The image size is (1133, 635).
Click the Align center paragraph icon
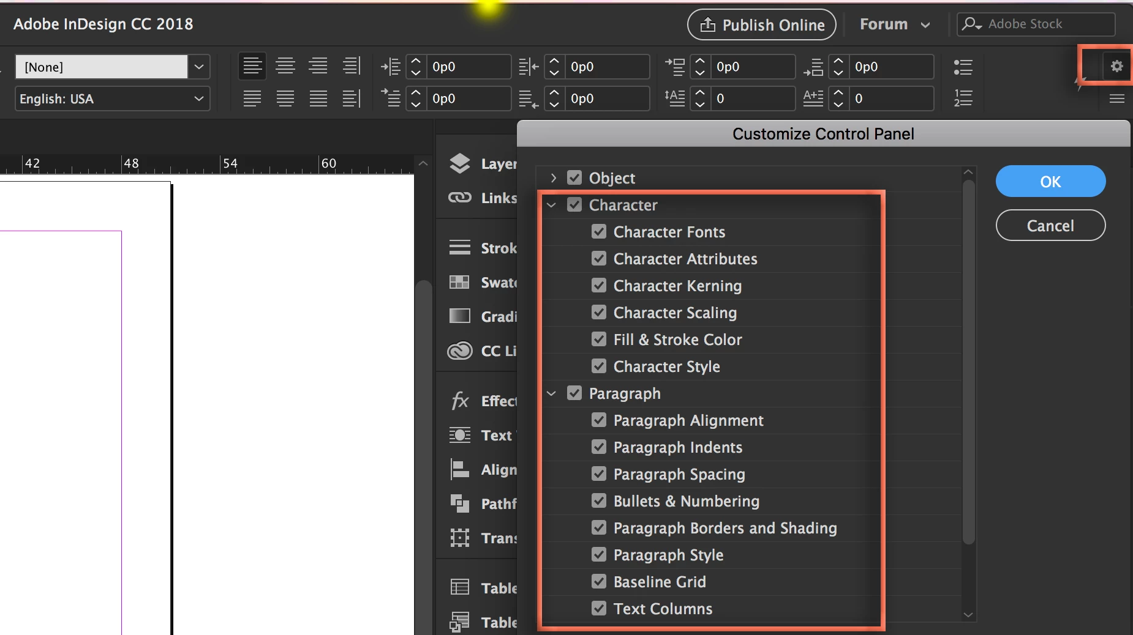pos(285,66)
